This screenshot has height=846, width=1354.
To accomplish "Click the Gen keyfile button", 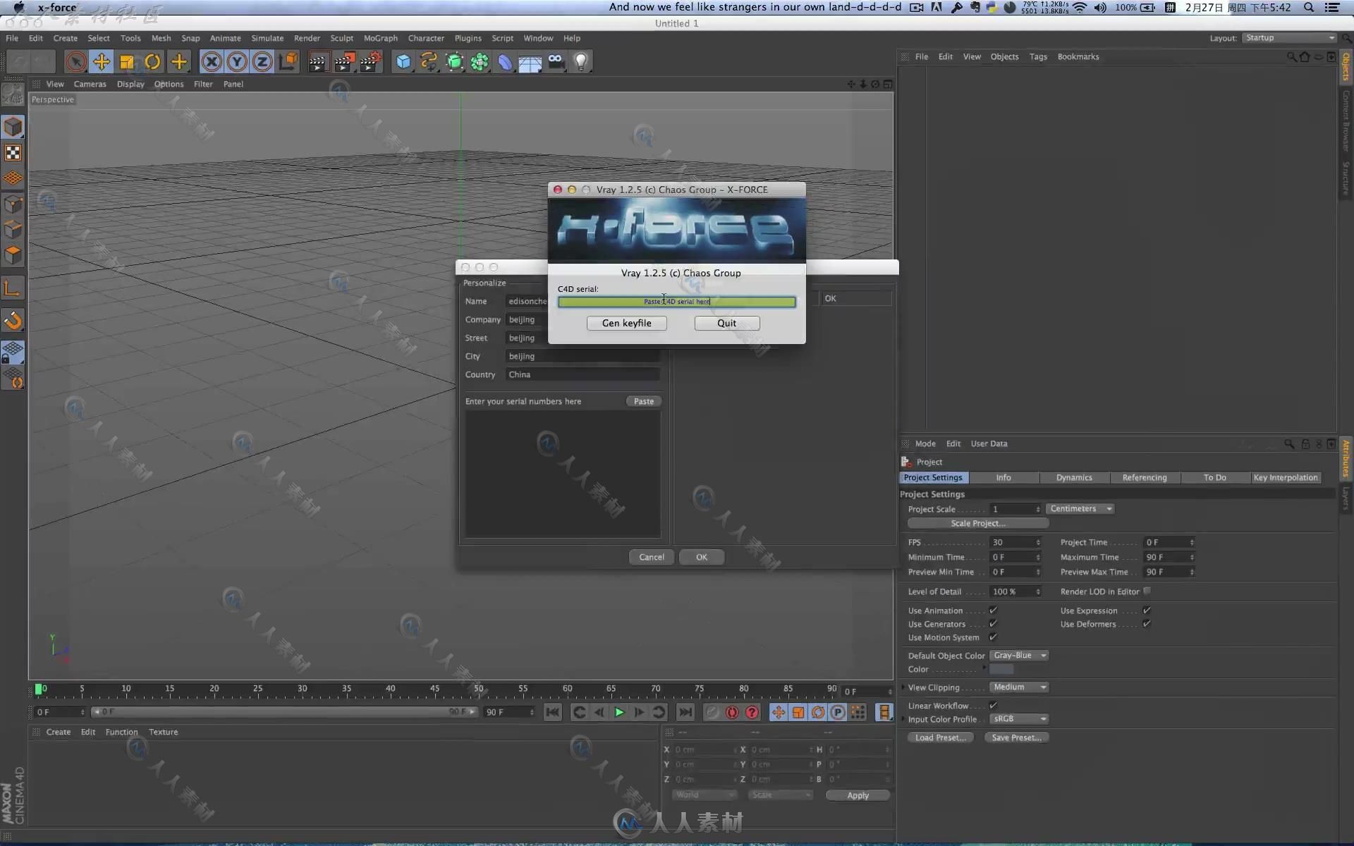I will (x=626, y=323).
